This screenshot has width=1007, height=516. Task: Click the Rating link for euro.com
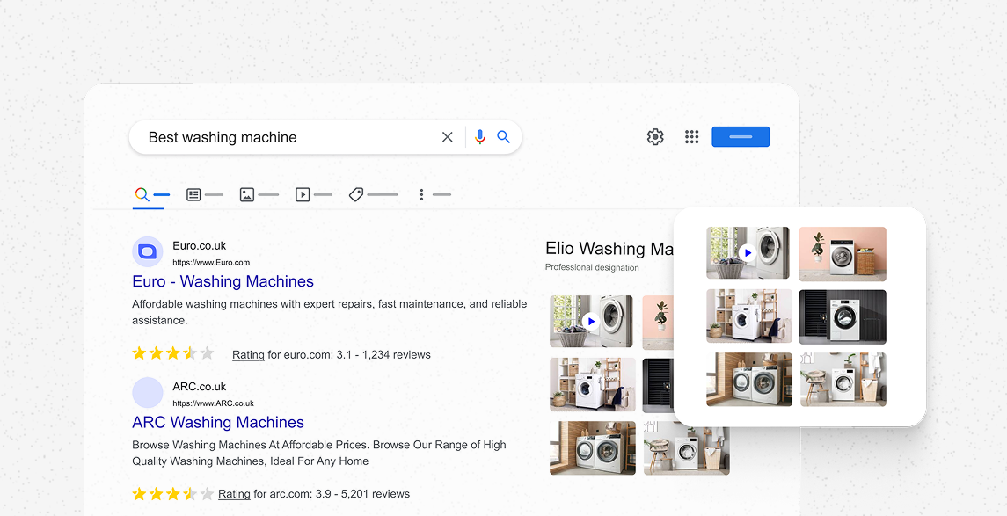pyautogui.click(x=249, y=355)
